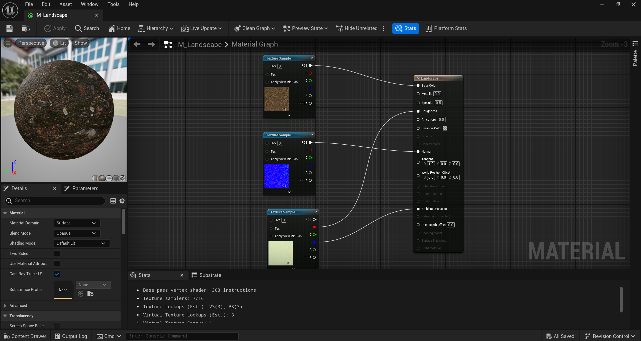Open the Palette side panel
Screen dimensions: 641x341
click(635, 58)
